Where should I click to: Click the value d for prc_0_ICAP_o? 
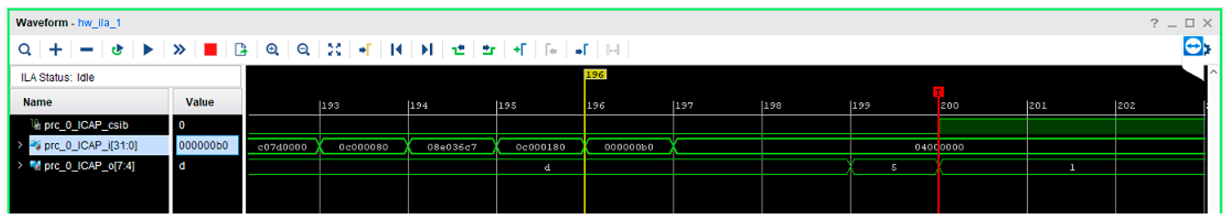(182, 166)
